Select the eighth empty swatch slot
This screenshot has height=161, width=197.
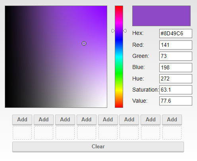pos(172,133)
